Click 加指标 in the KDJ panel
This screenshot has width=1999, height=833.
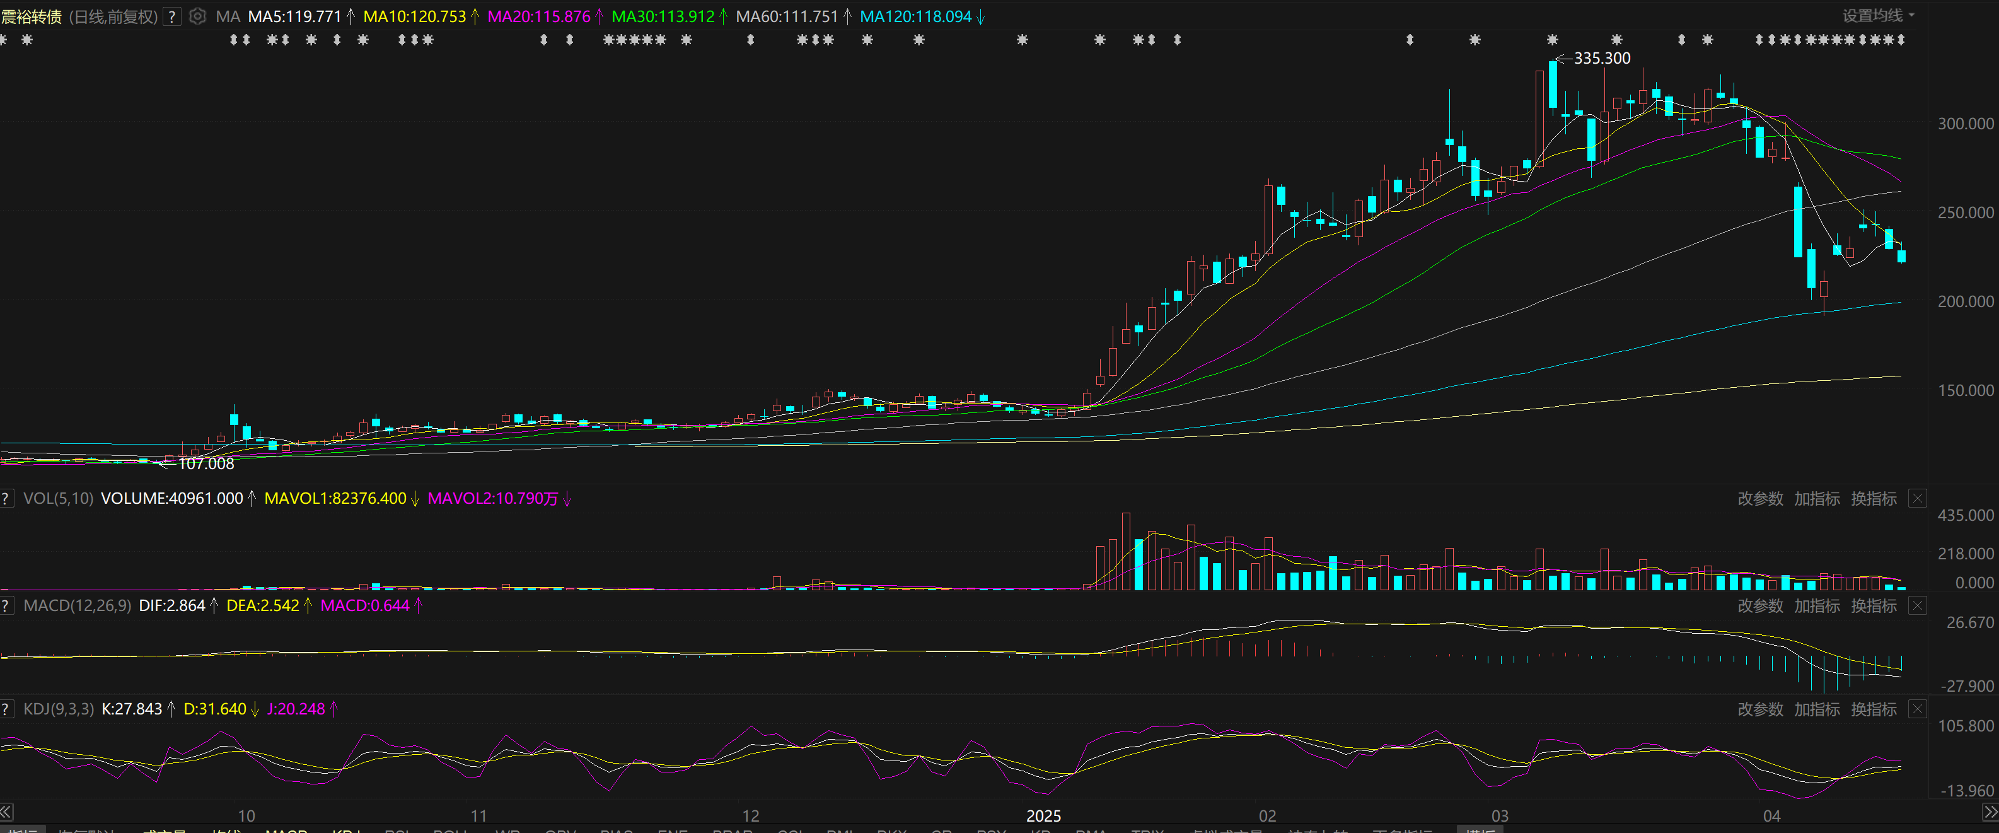[1817, 709]
